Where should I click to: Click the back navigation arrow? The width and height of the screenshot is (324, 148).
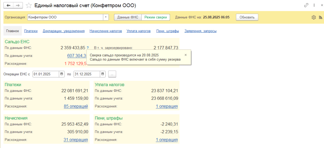[x=9, y=5]
